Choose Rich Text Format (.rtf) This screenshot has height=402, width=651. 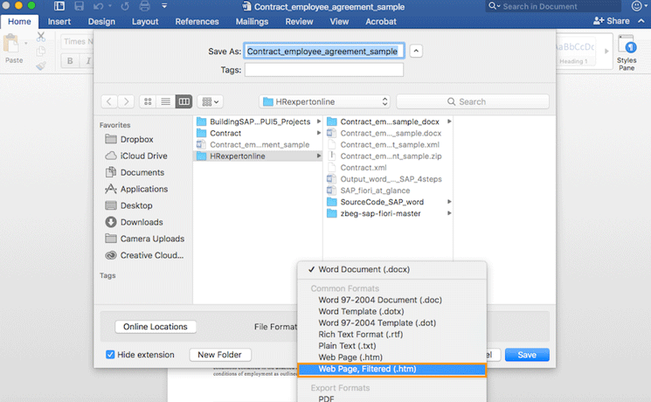click(392, 335)
